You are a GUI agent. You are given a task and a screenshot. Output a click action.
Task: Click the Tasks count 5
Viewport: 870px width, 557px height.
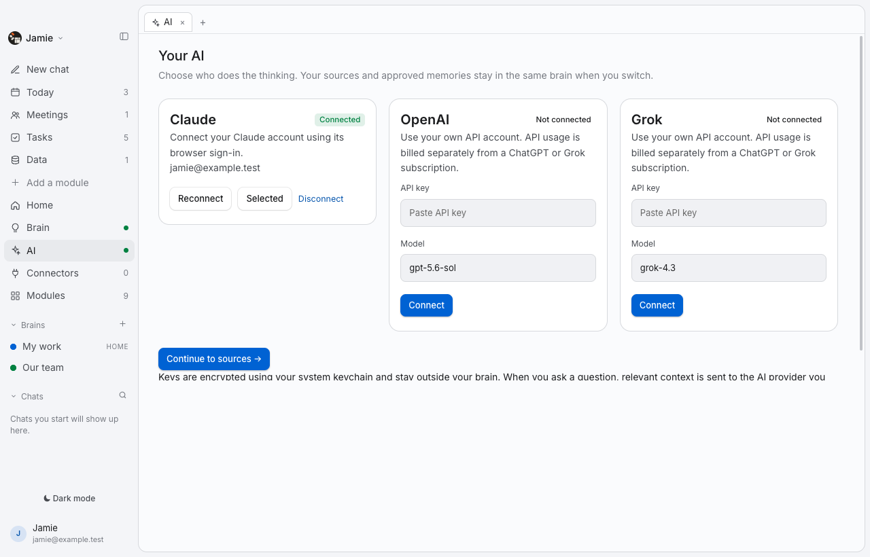[x=126, y=137]
